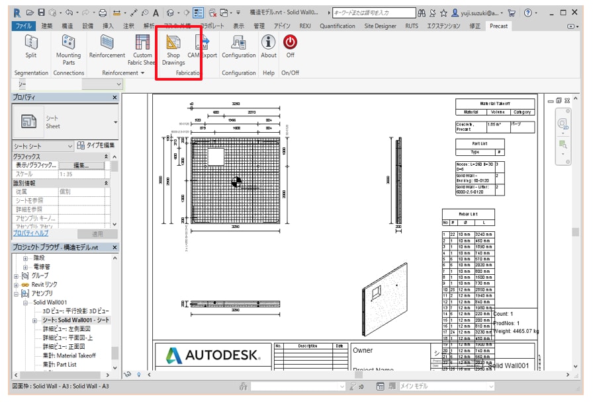Select 3D ビュー: 平行投影 3D ビュー item
Viewport: 593px width, 403px height.
click(x=75, y=311)
